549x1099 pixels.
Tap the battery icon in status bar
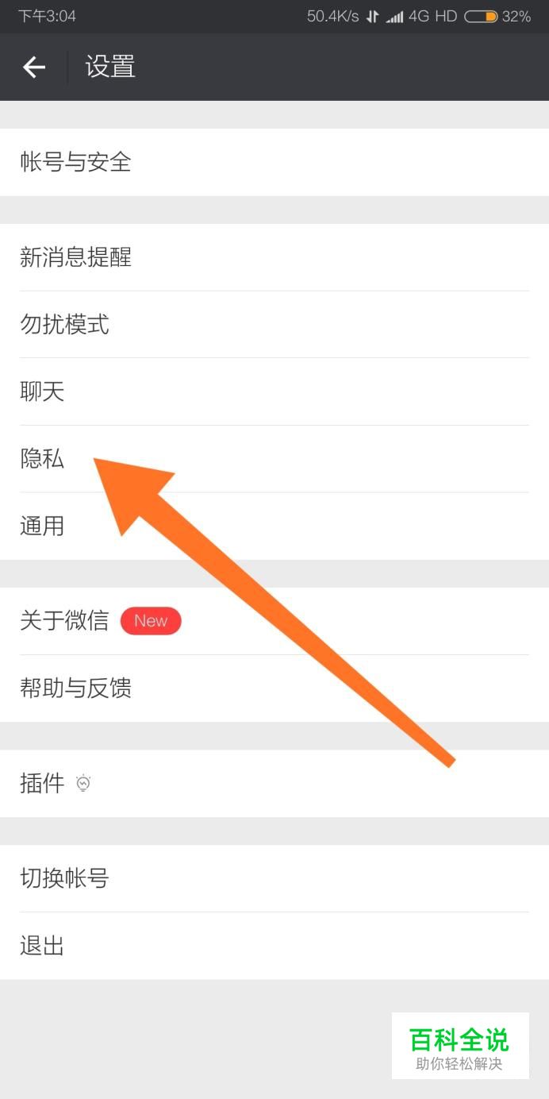[x=481, y=16]
